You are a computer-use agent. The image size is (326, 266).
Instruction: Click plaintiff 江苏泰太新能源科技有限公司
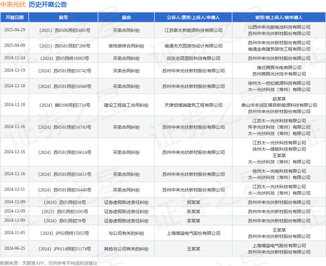pyautogui.click(x=193, y=30)
